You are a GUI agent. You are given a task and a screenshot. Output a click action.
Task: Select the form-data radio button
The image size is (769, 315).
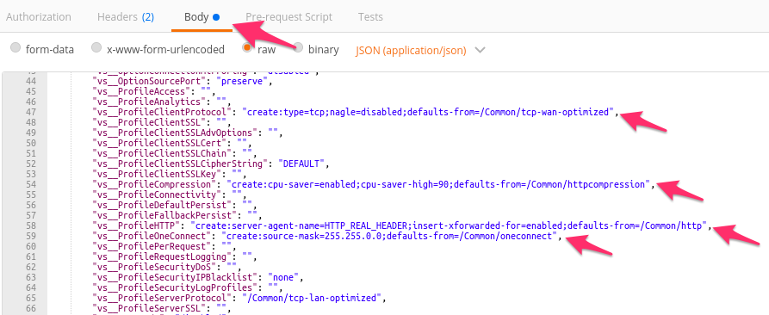pyautogui.click(x=16, y=47)
